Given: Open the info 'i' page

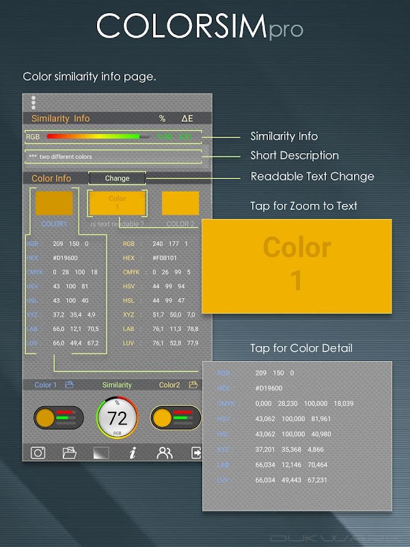Looking at the screenshot, I should pyautogui.click(x=133, y=453).
